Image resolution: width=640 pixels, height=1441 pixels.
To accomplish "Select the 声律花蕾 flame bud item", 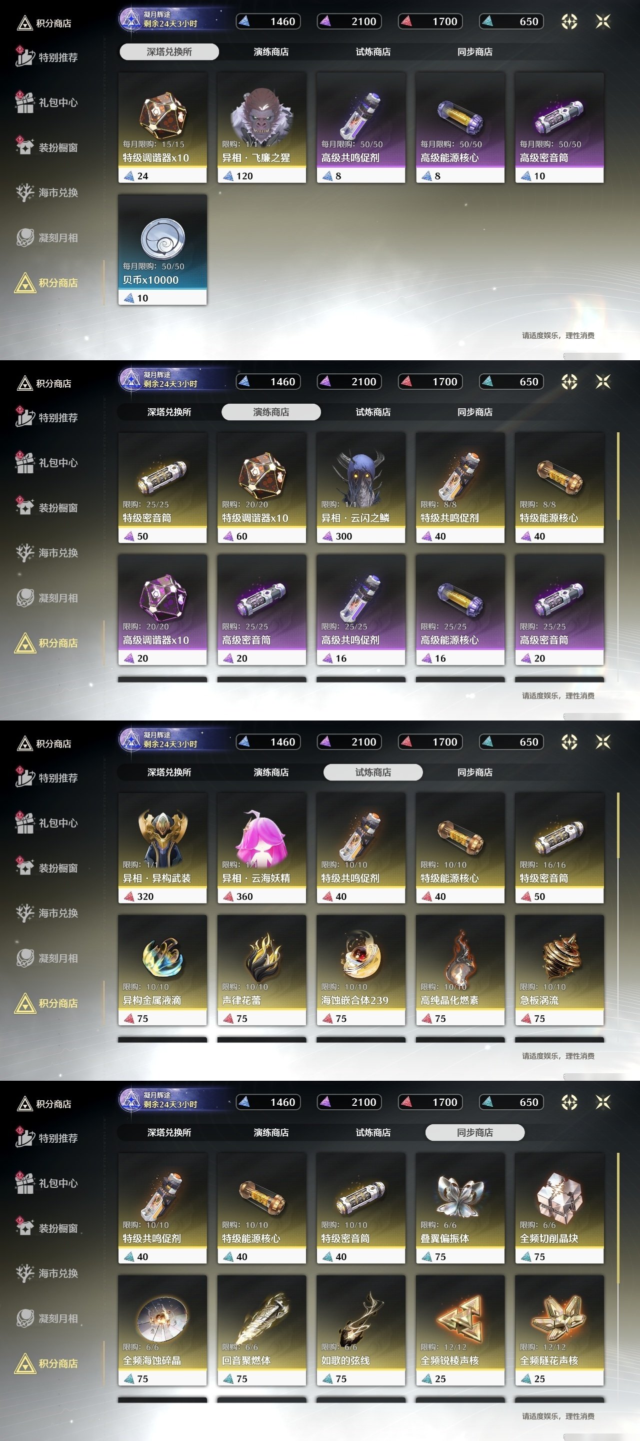I will [261, 970].
